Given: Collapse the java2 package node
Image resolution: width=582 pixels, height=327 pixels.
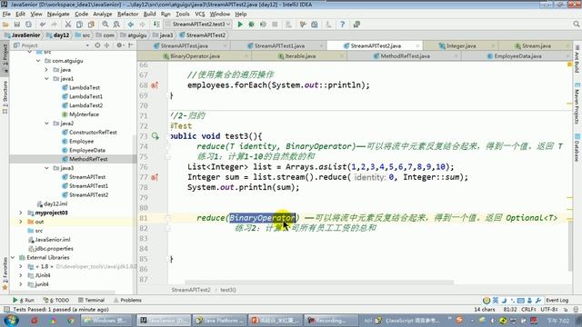Looking at the screenshot, I should tap(46, 124).
